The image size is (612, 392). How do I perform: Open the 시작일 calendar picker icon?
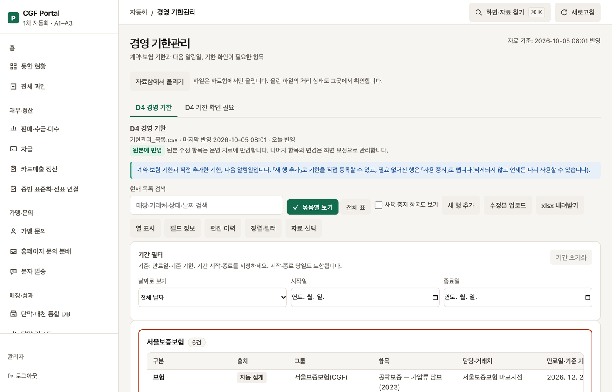(x=435, y=297)
